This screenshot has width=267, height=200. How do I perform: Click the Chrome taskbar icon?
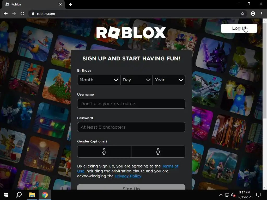pyautogui.click(x=45, y=195)
